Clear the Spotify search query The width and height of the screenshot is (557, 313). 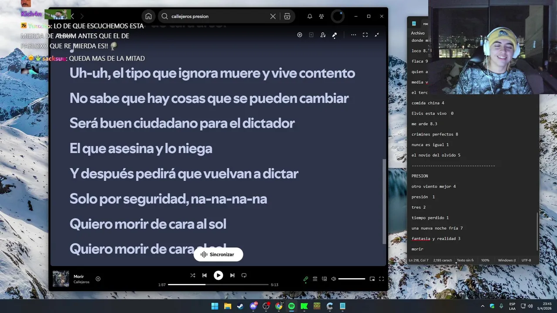click(273, 16)
